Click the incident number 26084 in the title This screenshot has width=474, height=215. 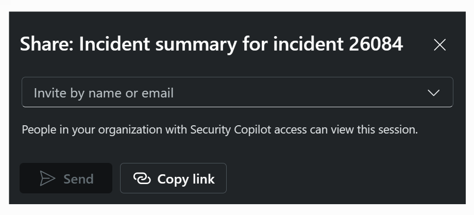point(376,44)
